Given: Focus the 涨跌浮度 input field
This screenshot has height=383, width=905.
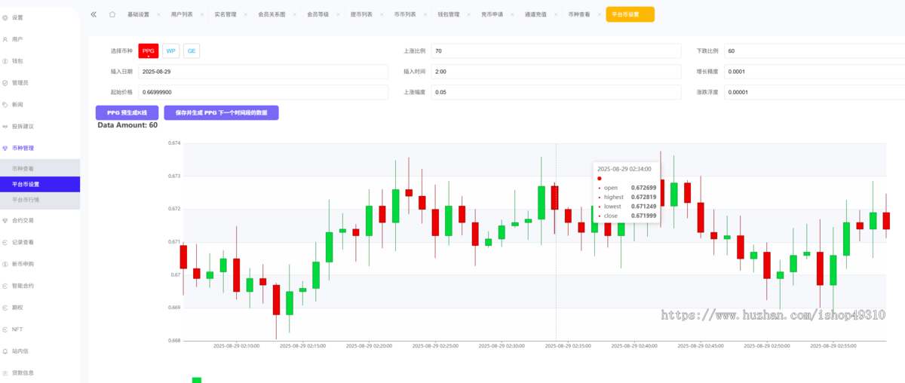Looking at the screenshot, I should [814, 92].
